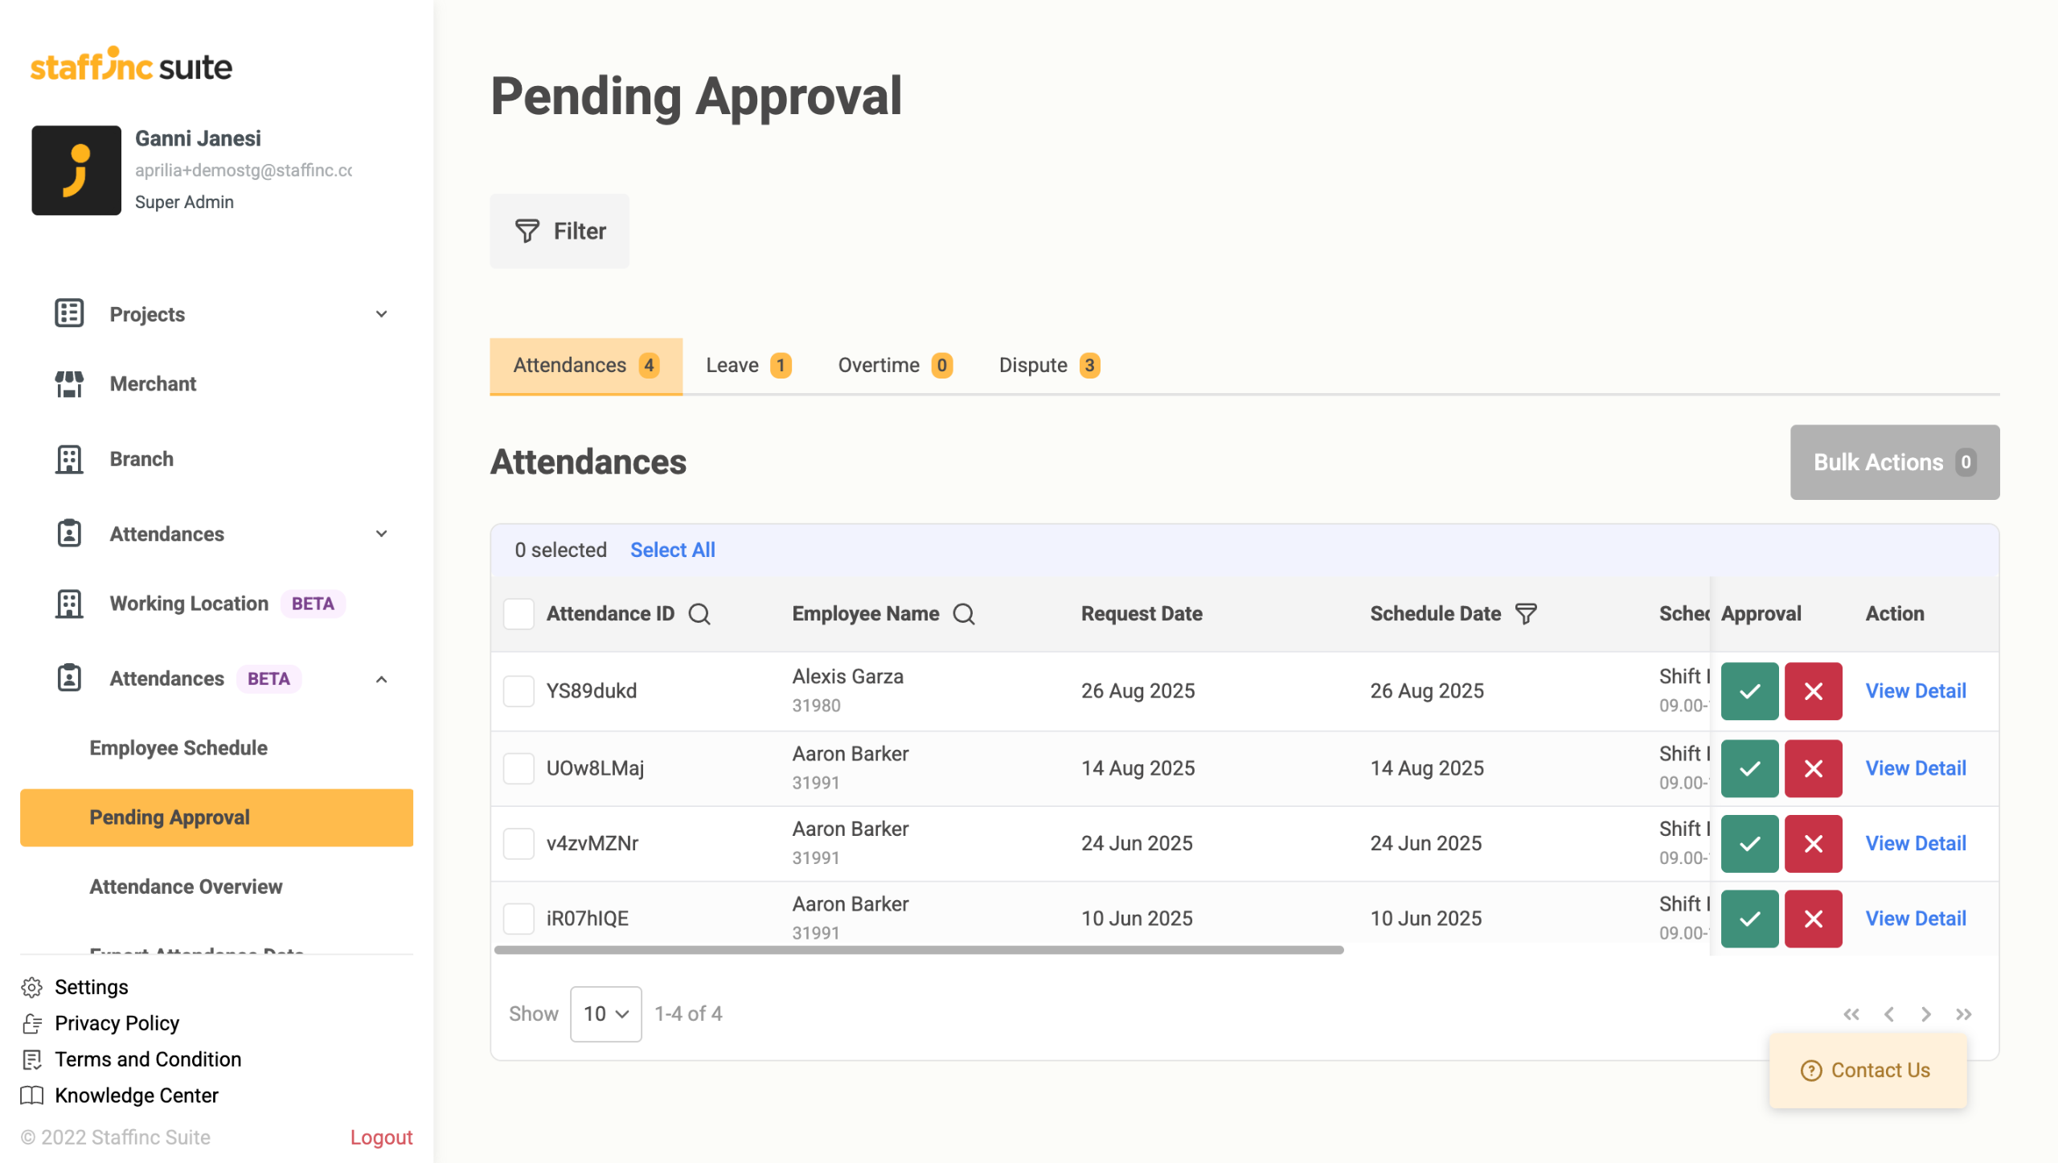The image size is (2058, 1163).
Task: Tick the checkbox for row YS89dukd
Action: 519,691
